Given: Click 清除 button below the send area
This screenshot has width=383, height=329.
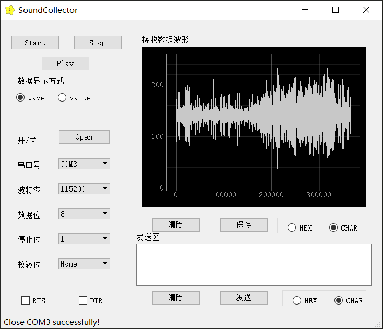Looking at the screenshot, I should click(176, 298).
